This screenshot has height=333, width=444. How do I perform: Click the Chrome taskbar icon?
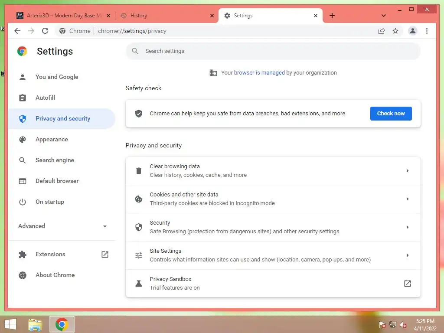click(x=62, y=324)
